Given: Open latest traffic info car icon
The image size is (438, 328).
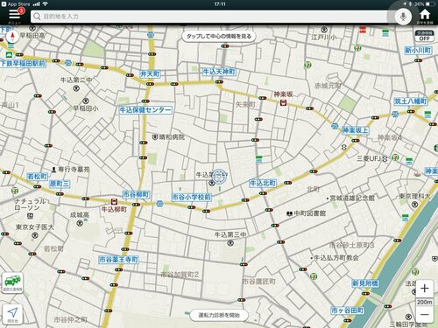Looking at the screenshot, I should pos(12,283).
